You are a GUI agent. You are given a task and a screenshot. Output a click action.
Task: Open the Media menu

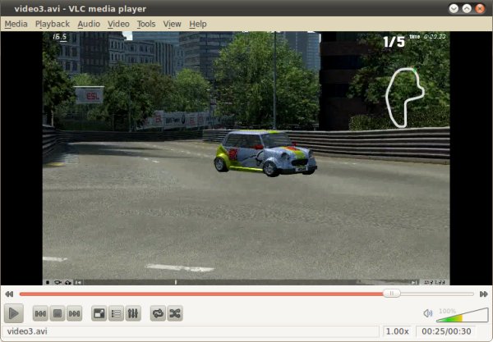coord(16,24)
